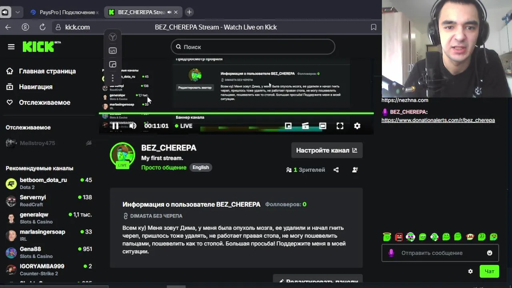Insert the heart-eyes emote at the row end

tap(494, 237)
